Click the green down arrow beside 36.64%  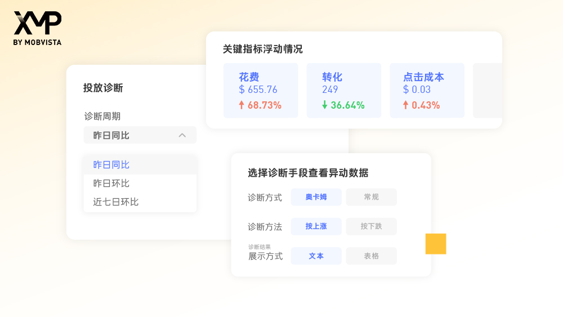325,105
